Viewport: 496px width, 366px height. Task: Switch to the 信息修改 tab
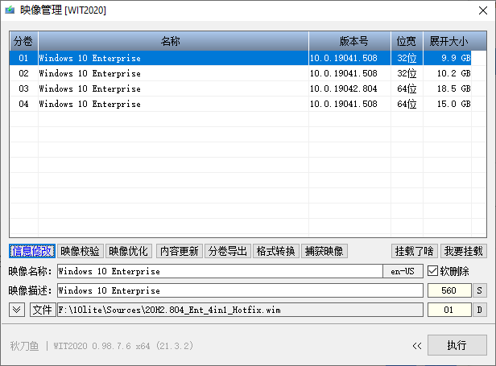pyautogui.click(x=32, y=251)
